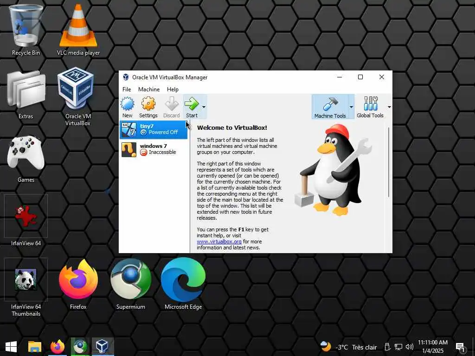This screenshot has height=356, width=475.
Task: Expand the Start button dropdown arrow
Action: [x=204, y=107]
